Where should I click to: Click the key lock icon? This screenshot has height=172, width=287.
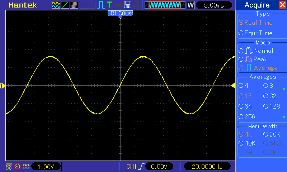click(x=119, y=5)
